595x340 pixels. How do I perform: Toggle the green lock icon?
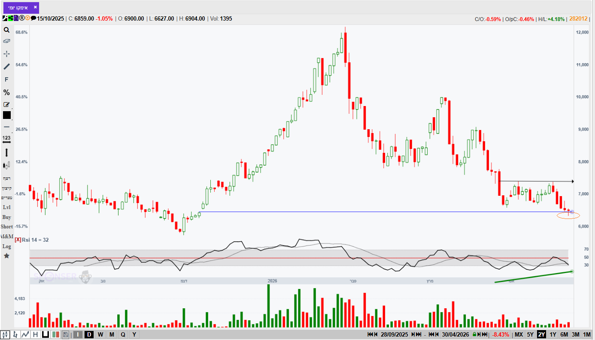474,334
